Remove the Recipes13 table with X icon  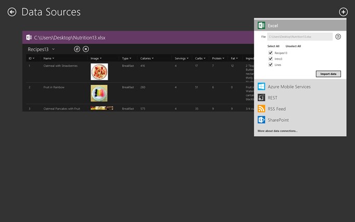[x=86, y=49]
